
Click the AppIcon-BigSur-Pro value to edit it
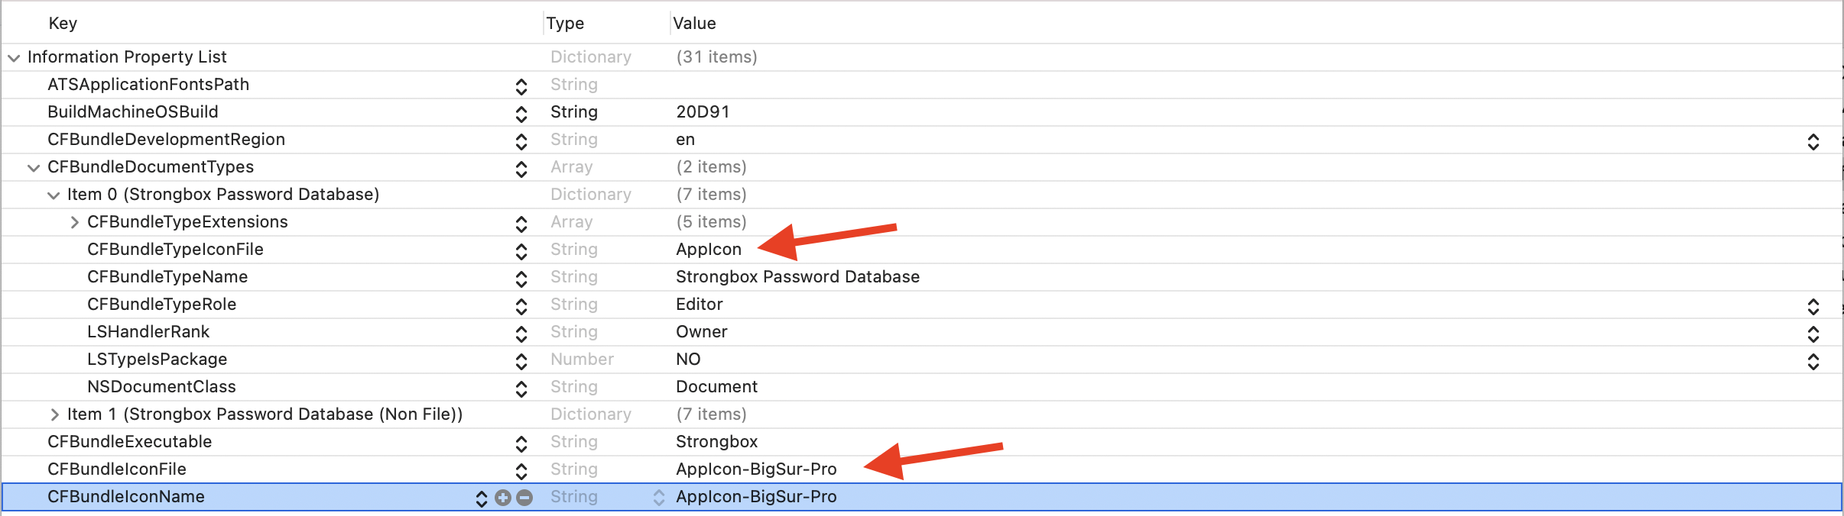[755, 470]
